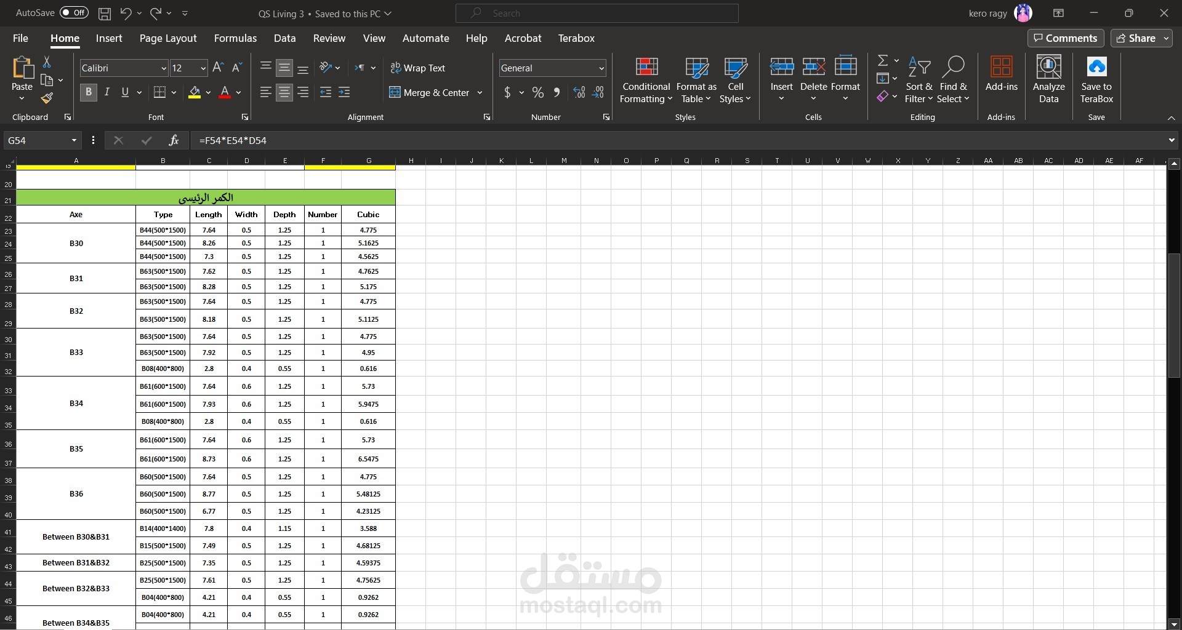This screenshot has width=1182, height=630.
Task: Click the Align Left icon
Action: click(266, 92)
